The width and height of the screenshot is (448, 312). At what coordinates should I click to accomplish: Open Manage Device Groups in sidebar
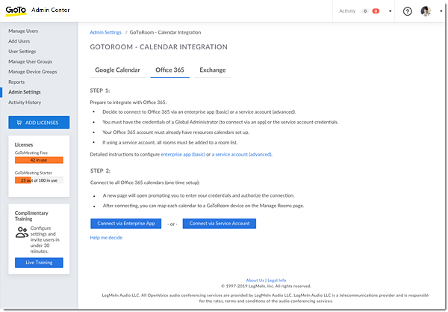pyautogui.click(x=33, y=72)
